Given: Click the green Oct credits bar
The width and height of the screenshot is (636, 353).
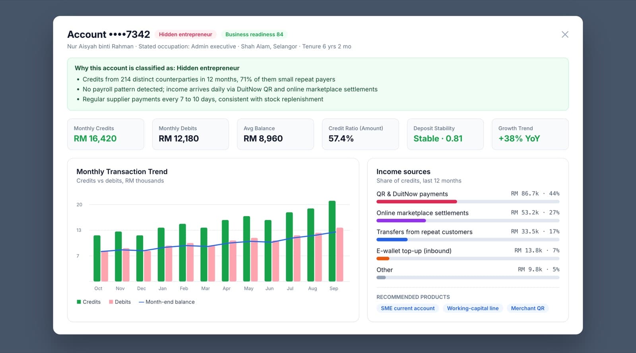Looking at the screenshot, I should pos(97,258).
